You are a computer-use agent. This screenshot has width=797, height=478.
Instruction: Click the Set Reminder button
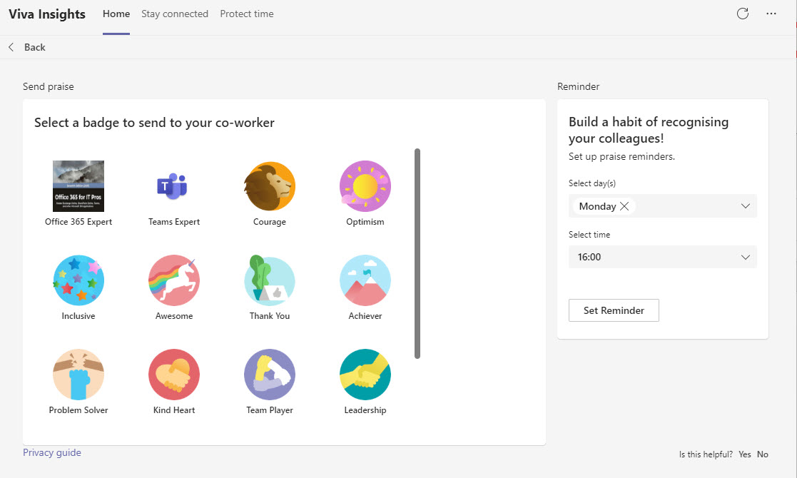click(x=614, y=310)
